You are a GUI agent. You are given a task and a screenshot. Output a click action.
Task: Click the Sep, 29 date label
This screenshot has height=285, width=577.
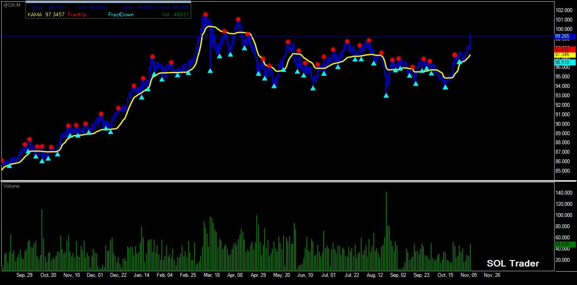click(25, 275)
